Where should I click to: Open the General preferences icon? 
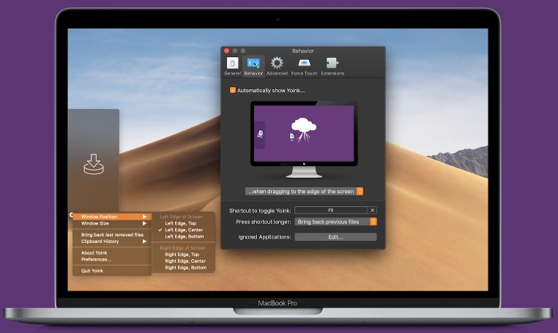pos(232,66)
